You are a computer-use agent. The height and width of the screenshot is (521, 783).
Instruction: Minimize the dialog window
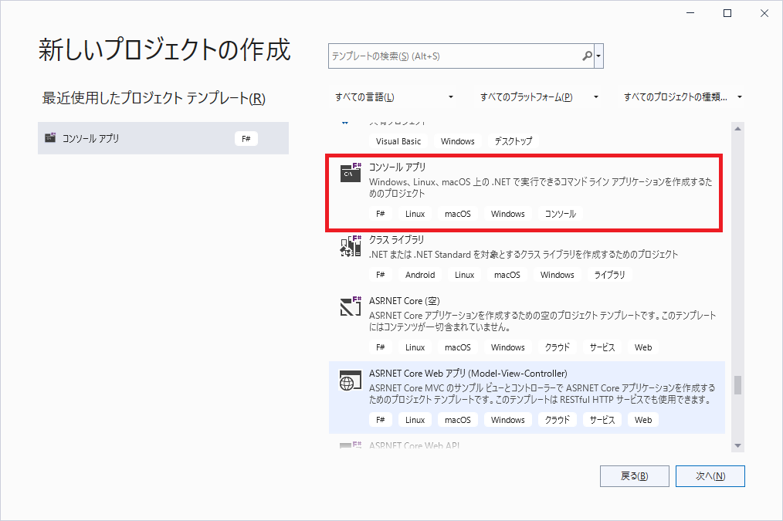(690, 13)
